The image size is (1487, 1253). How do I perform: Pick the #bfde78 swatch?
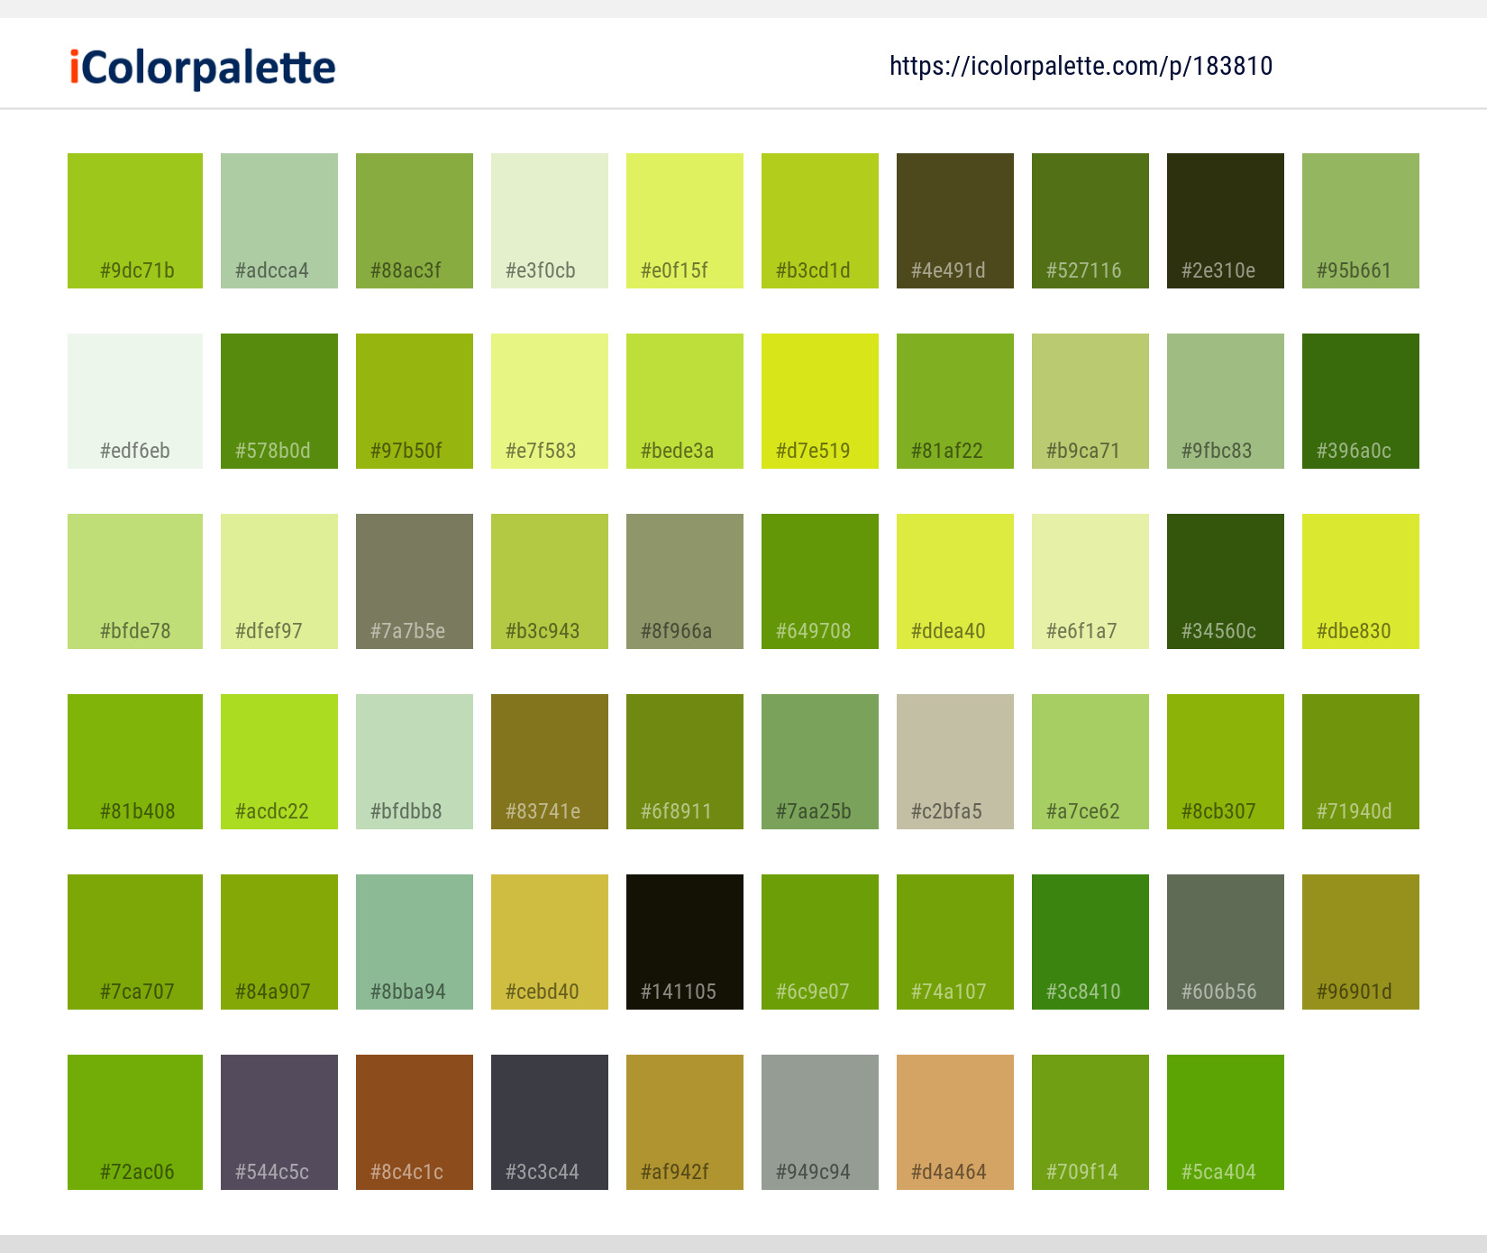[135, 581]
